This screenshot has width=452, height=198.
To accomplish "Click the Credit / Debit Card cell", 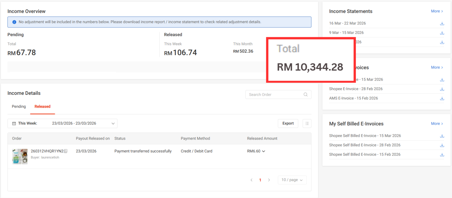I will coord(197,151).
